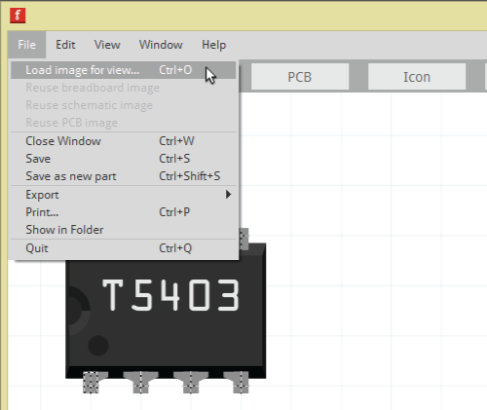Switch to the Icon tab
Image resolution: width=487 pixels, height=410 pixels.
pos(417,77)
